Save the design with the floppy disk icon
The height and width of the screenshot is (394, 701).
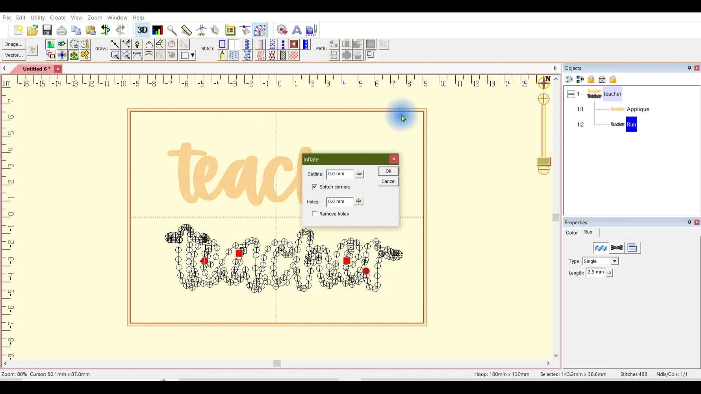coord(47,30)
